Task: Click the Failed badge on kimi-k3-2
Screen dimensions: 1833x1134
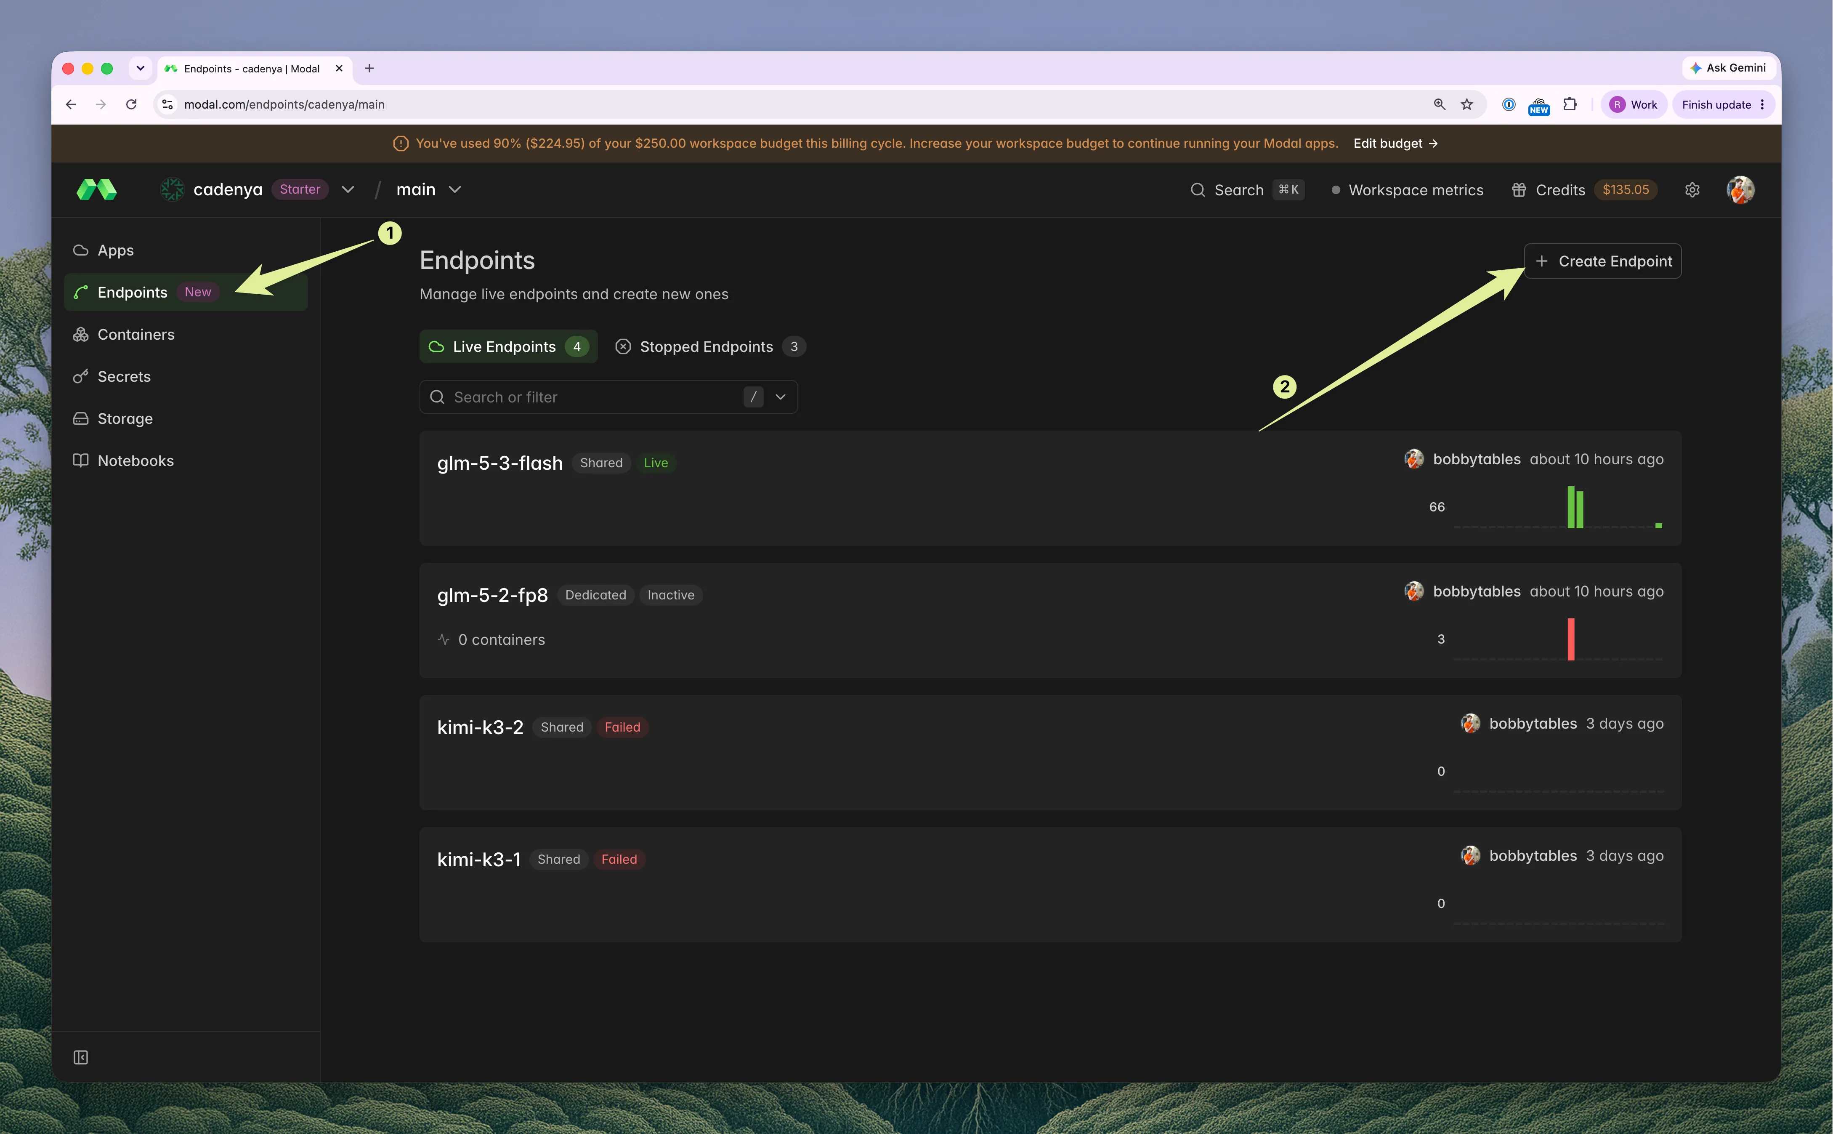Action: point(622,727)
